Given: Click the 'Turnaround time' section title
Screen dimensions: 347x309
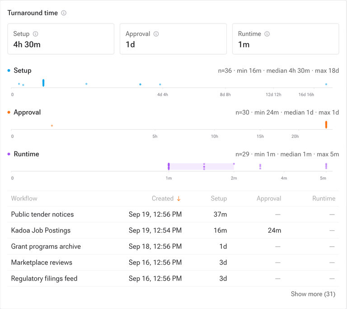Looking at the screenshot, I should point(33,13).
